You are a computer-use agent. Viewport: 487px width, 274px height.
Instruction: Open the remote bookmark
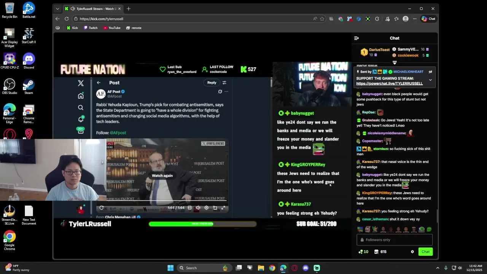[x=134, y=28]
